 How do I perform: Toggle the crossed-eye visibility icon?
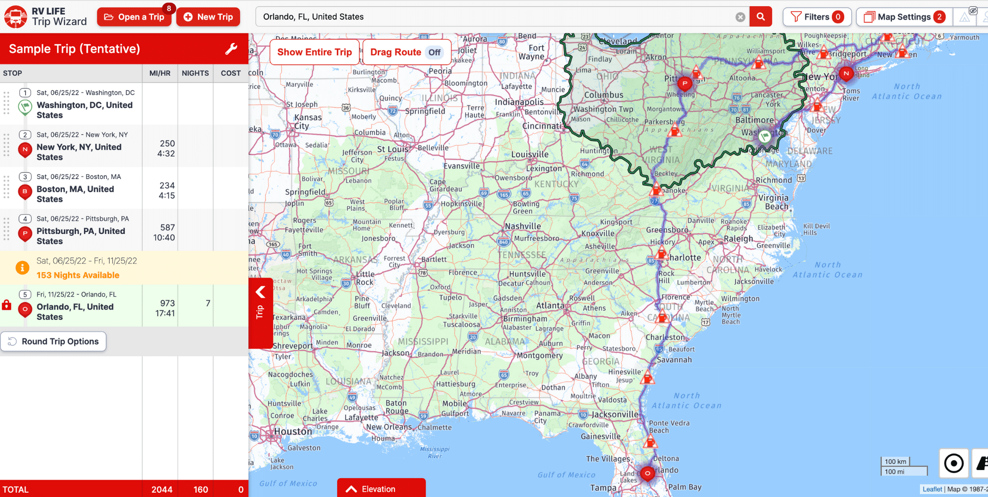pos(973,11)
